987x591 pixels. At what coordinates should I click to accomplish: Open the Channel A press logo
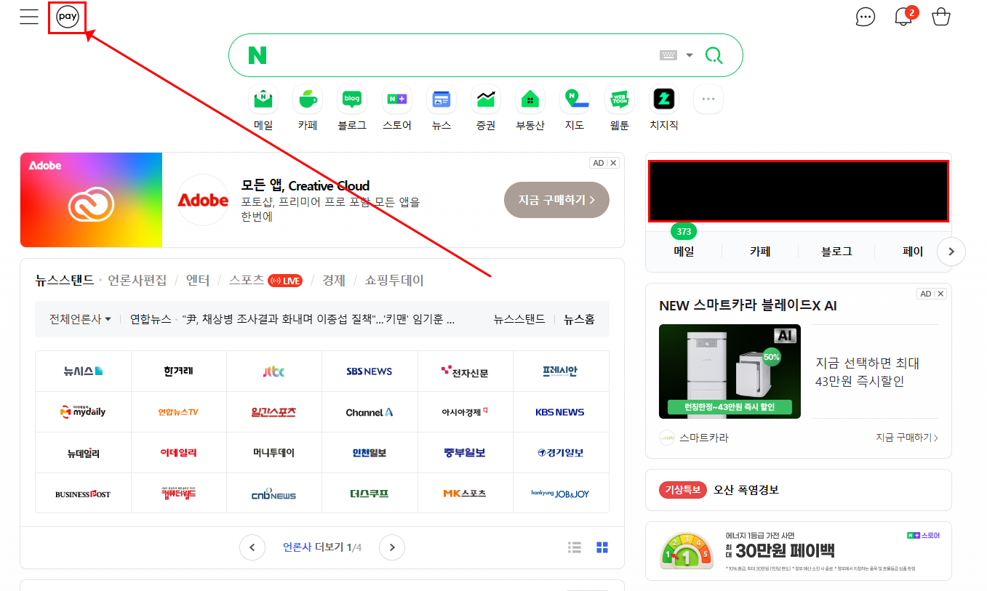(369, 412)
